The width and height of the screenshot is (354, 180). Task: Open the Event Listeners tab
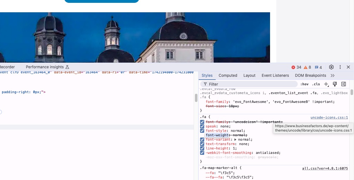[275, 76]
